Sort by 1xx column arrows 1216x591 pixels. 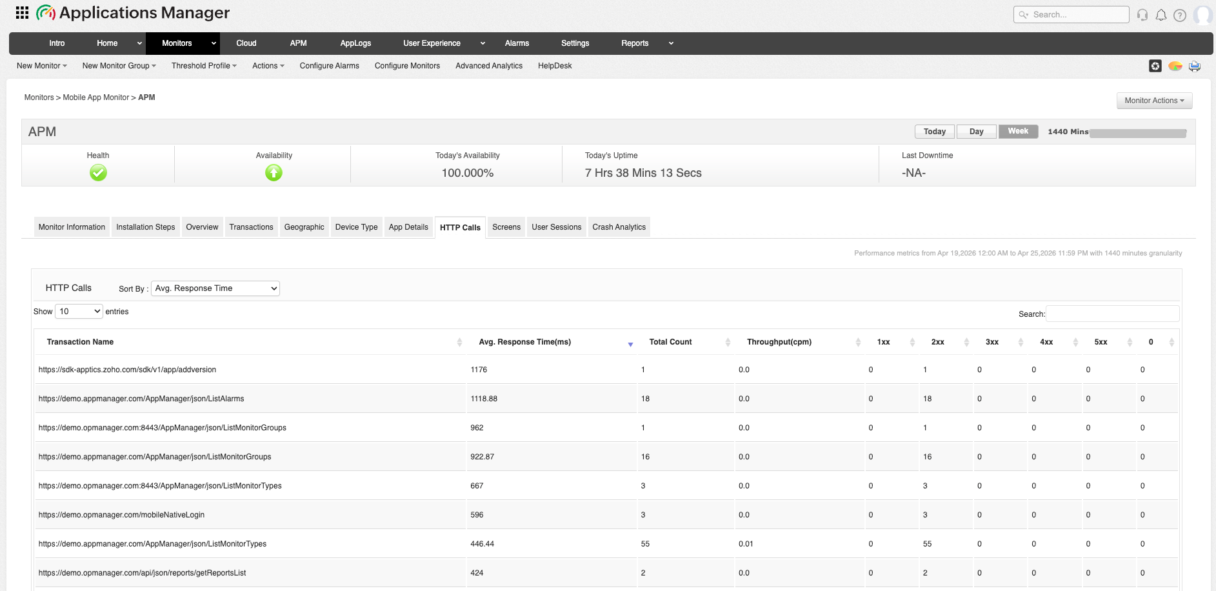[912, 342]
